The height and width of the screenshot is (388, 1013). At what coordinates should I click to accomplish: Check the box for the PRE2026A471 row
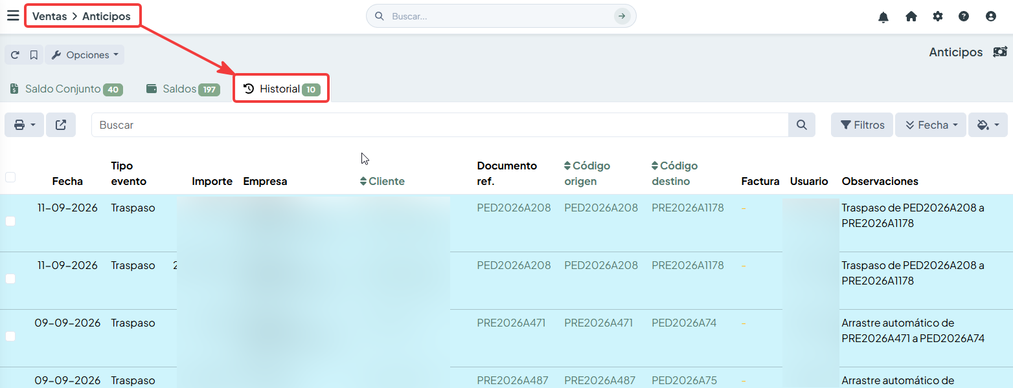pyautogui.click(x=10, y=336)
